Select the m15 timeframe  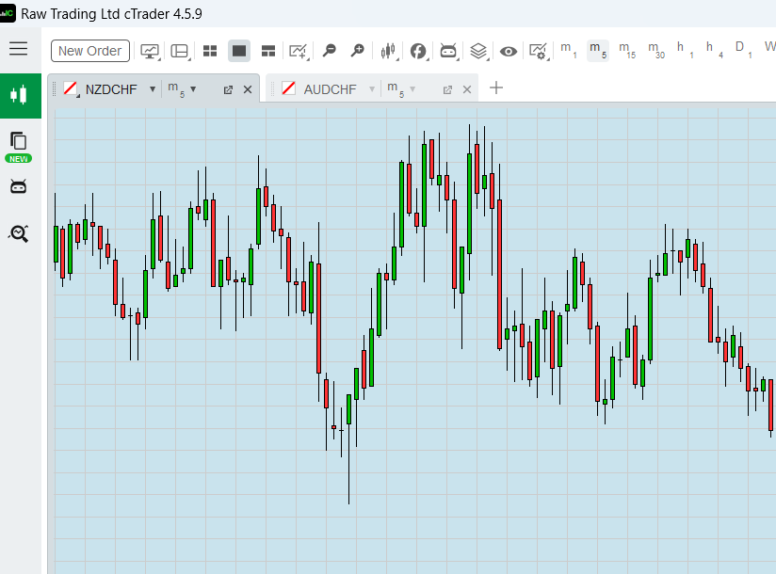pos(627,50)
